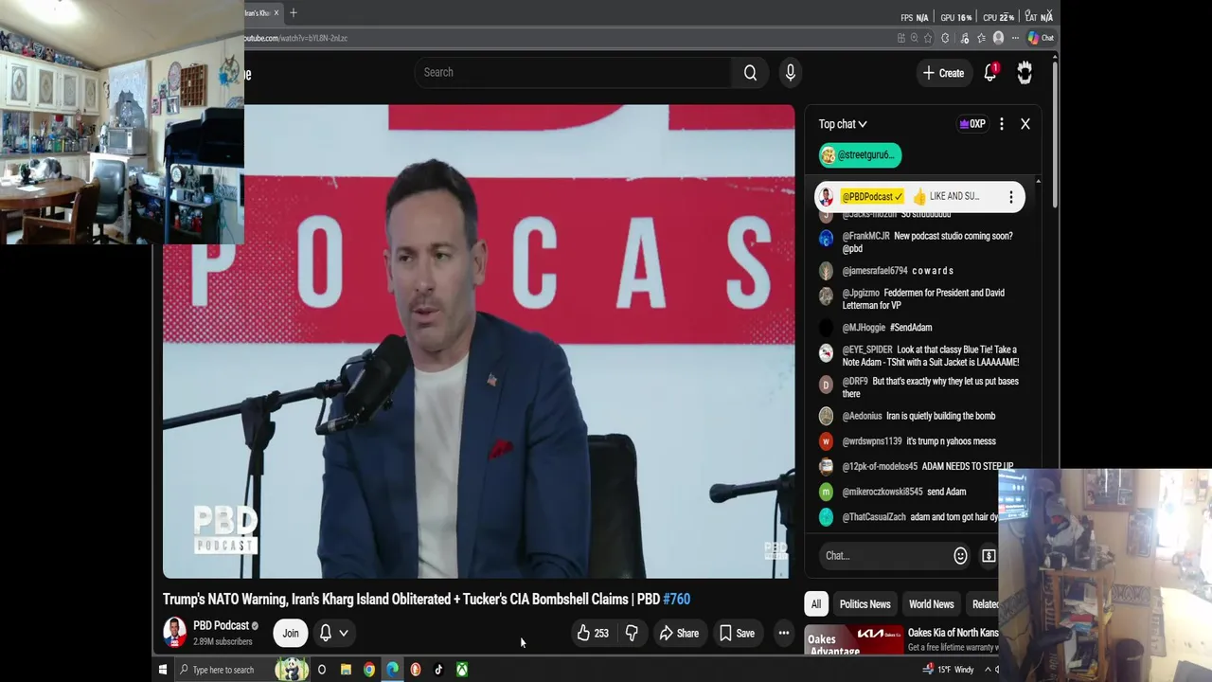Click the YouTube search magnifier button
Image resolution: width=1212 pixels, height=682 pixels.
(x=750, y=73)
